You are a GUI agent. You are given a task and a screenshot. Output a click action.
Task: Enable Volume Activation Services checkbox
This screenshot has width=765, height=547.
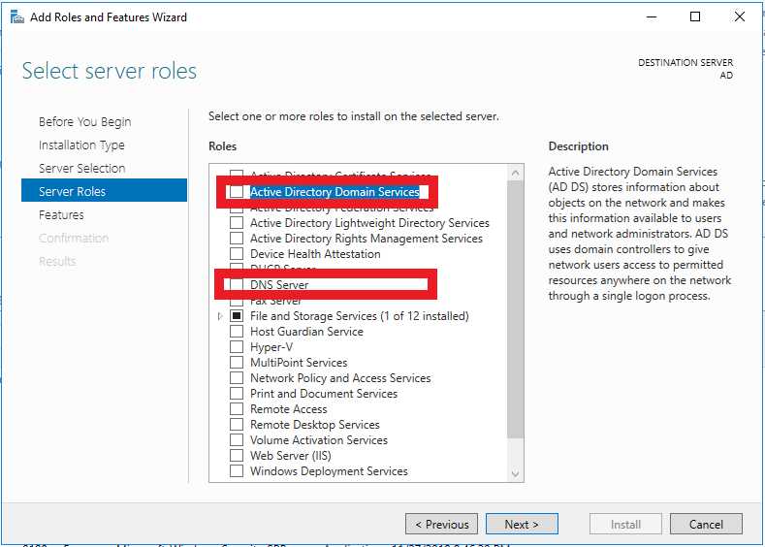point(237,439)
